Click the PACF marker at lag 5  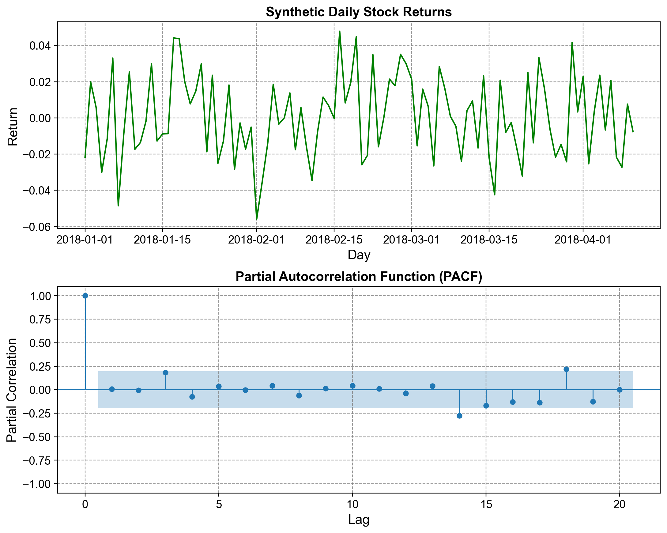click(x=219, y=387)
